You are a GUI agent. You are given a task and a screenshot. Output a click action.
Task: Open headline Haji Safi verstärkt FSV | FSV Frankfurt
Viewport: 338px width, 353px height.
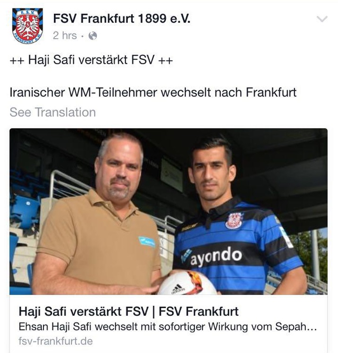(x=129, y=311)
